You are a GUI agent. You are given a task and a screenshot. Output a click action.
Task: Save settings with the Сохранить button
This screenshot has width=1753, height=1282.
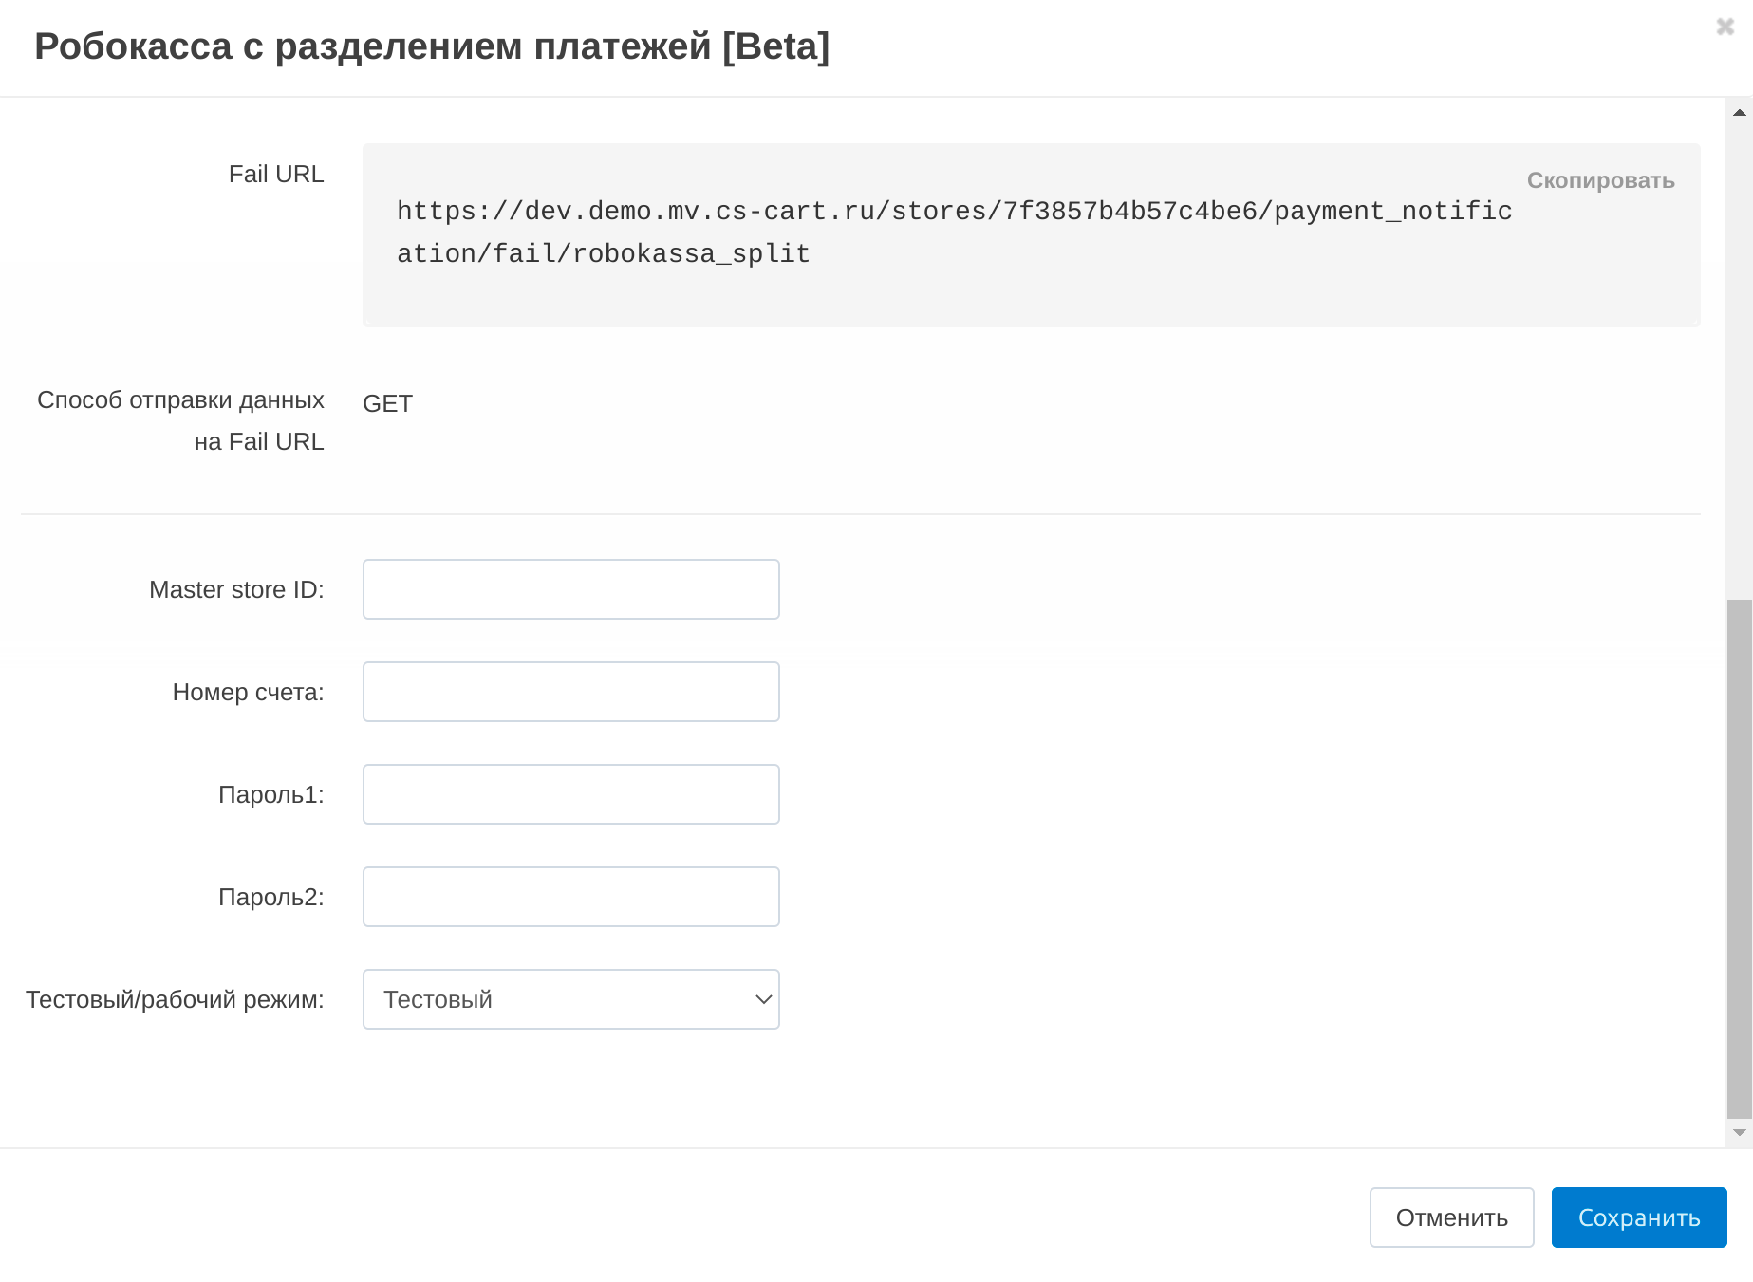[1638, 1217]
